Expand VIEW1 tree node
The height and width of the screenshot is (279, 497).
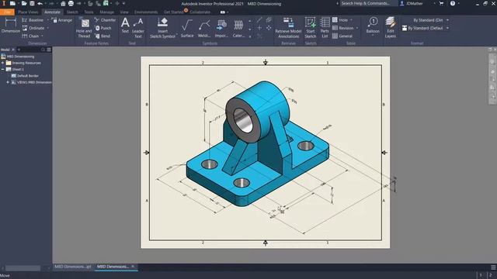(x=8, y=82)
